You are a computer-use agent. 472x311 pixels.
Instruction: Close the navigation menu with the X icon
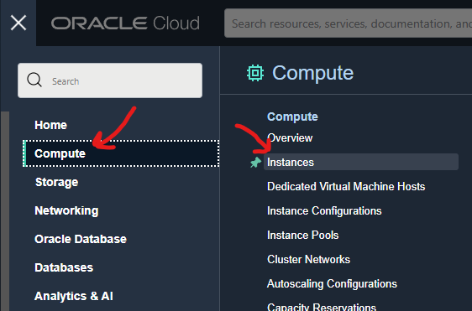click(x=18, y=23)
